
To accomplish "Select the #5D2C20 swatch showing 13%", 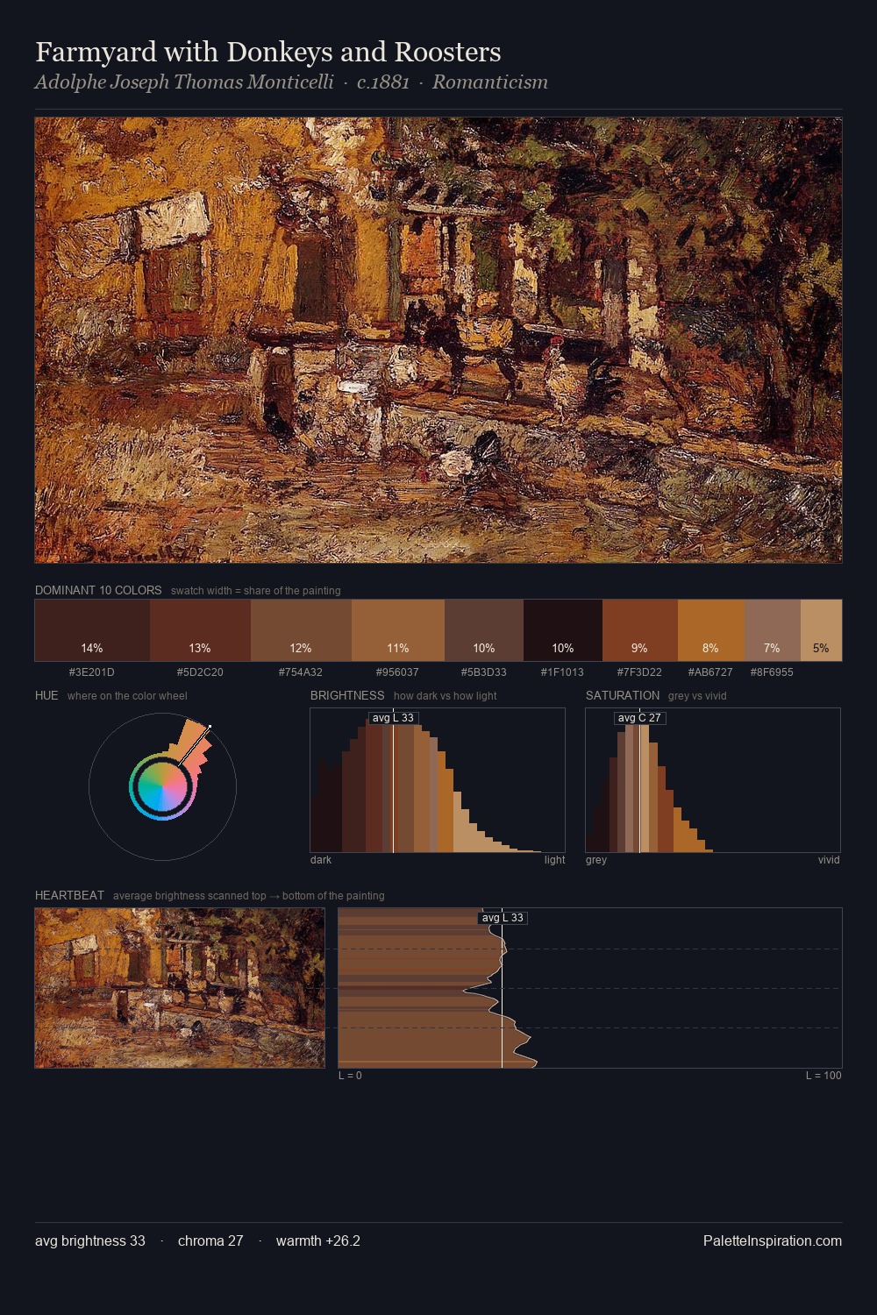I will 200,630.
